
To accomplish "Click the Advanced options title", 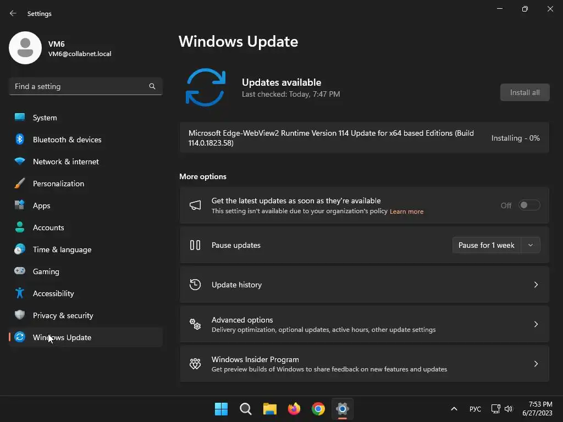I will coord(242,320).
